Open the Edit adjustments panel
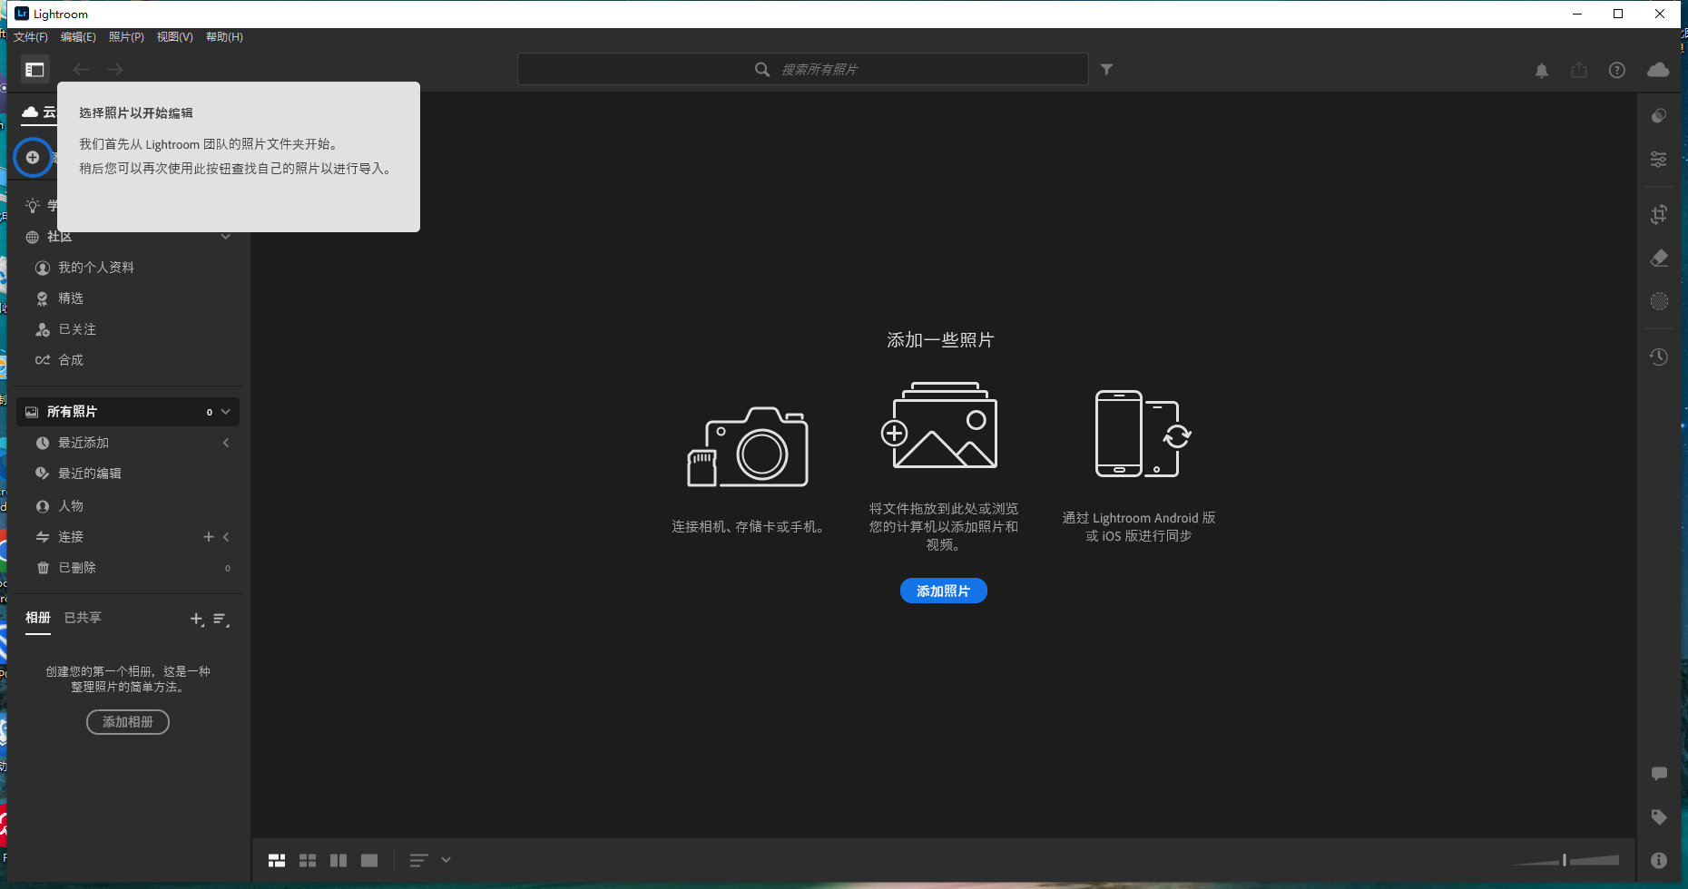This screenshot has width=1688, height=889. (1659, 159)
